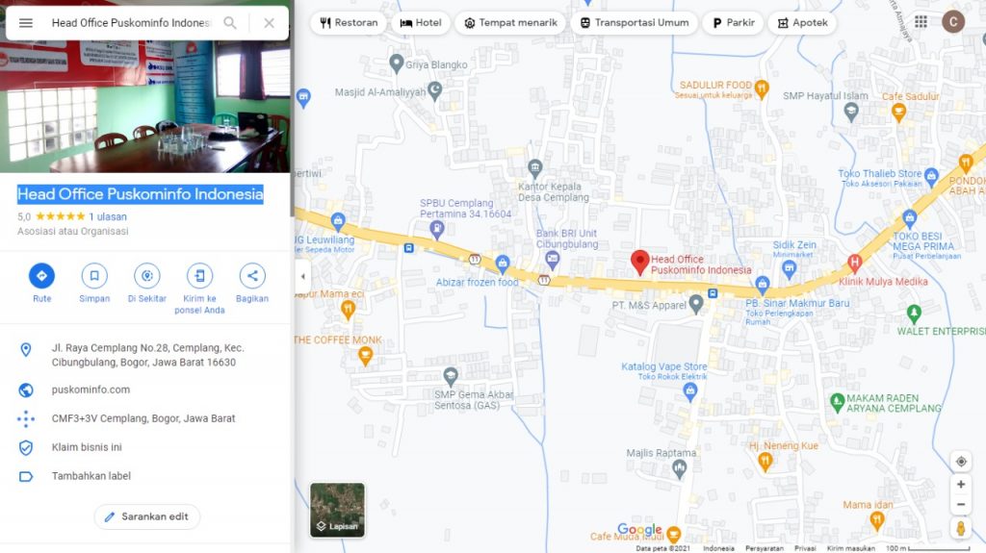Filter map by Parkir
This screenshot has width=986, height=553.
coord(733,23)
